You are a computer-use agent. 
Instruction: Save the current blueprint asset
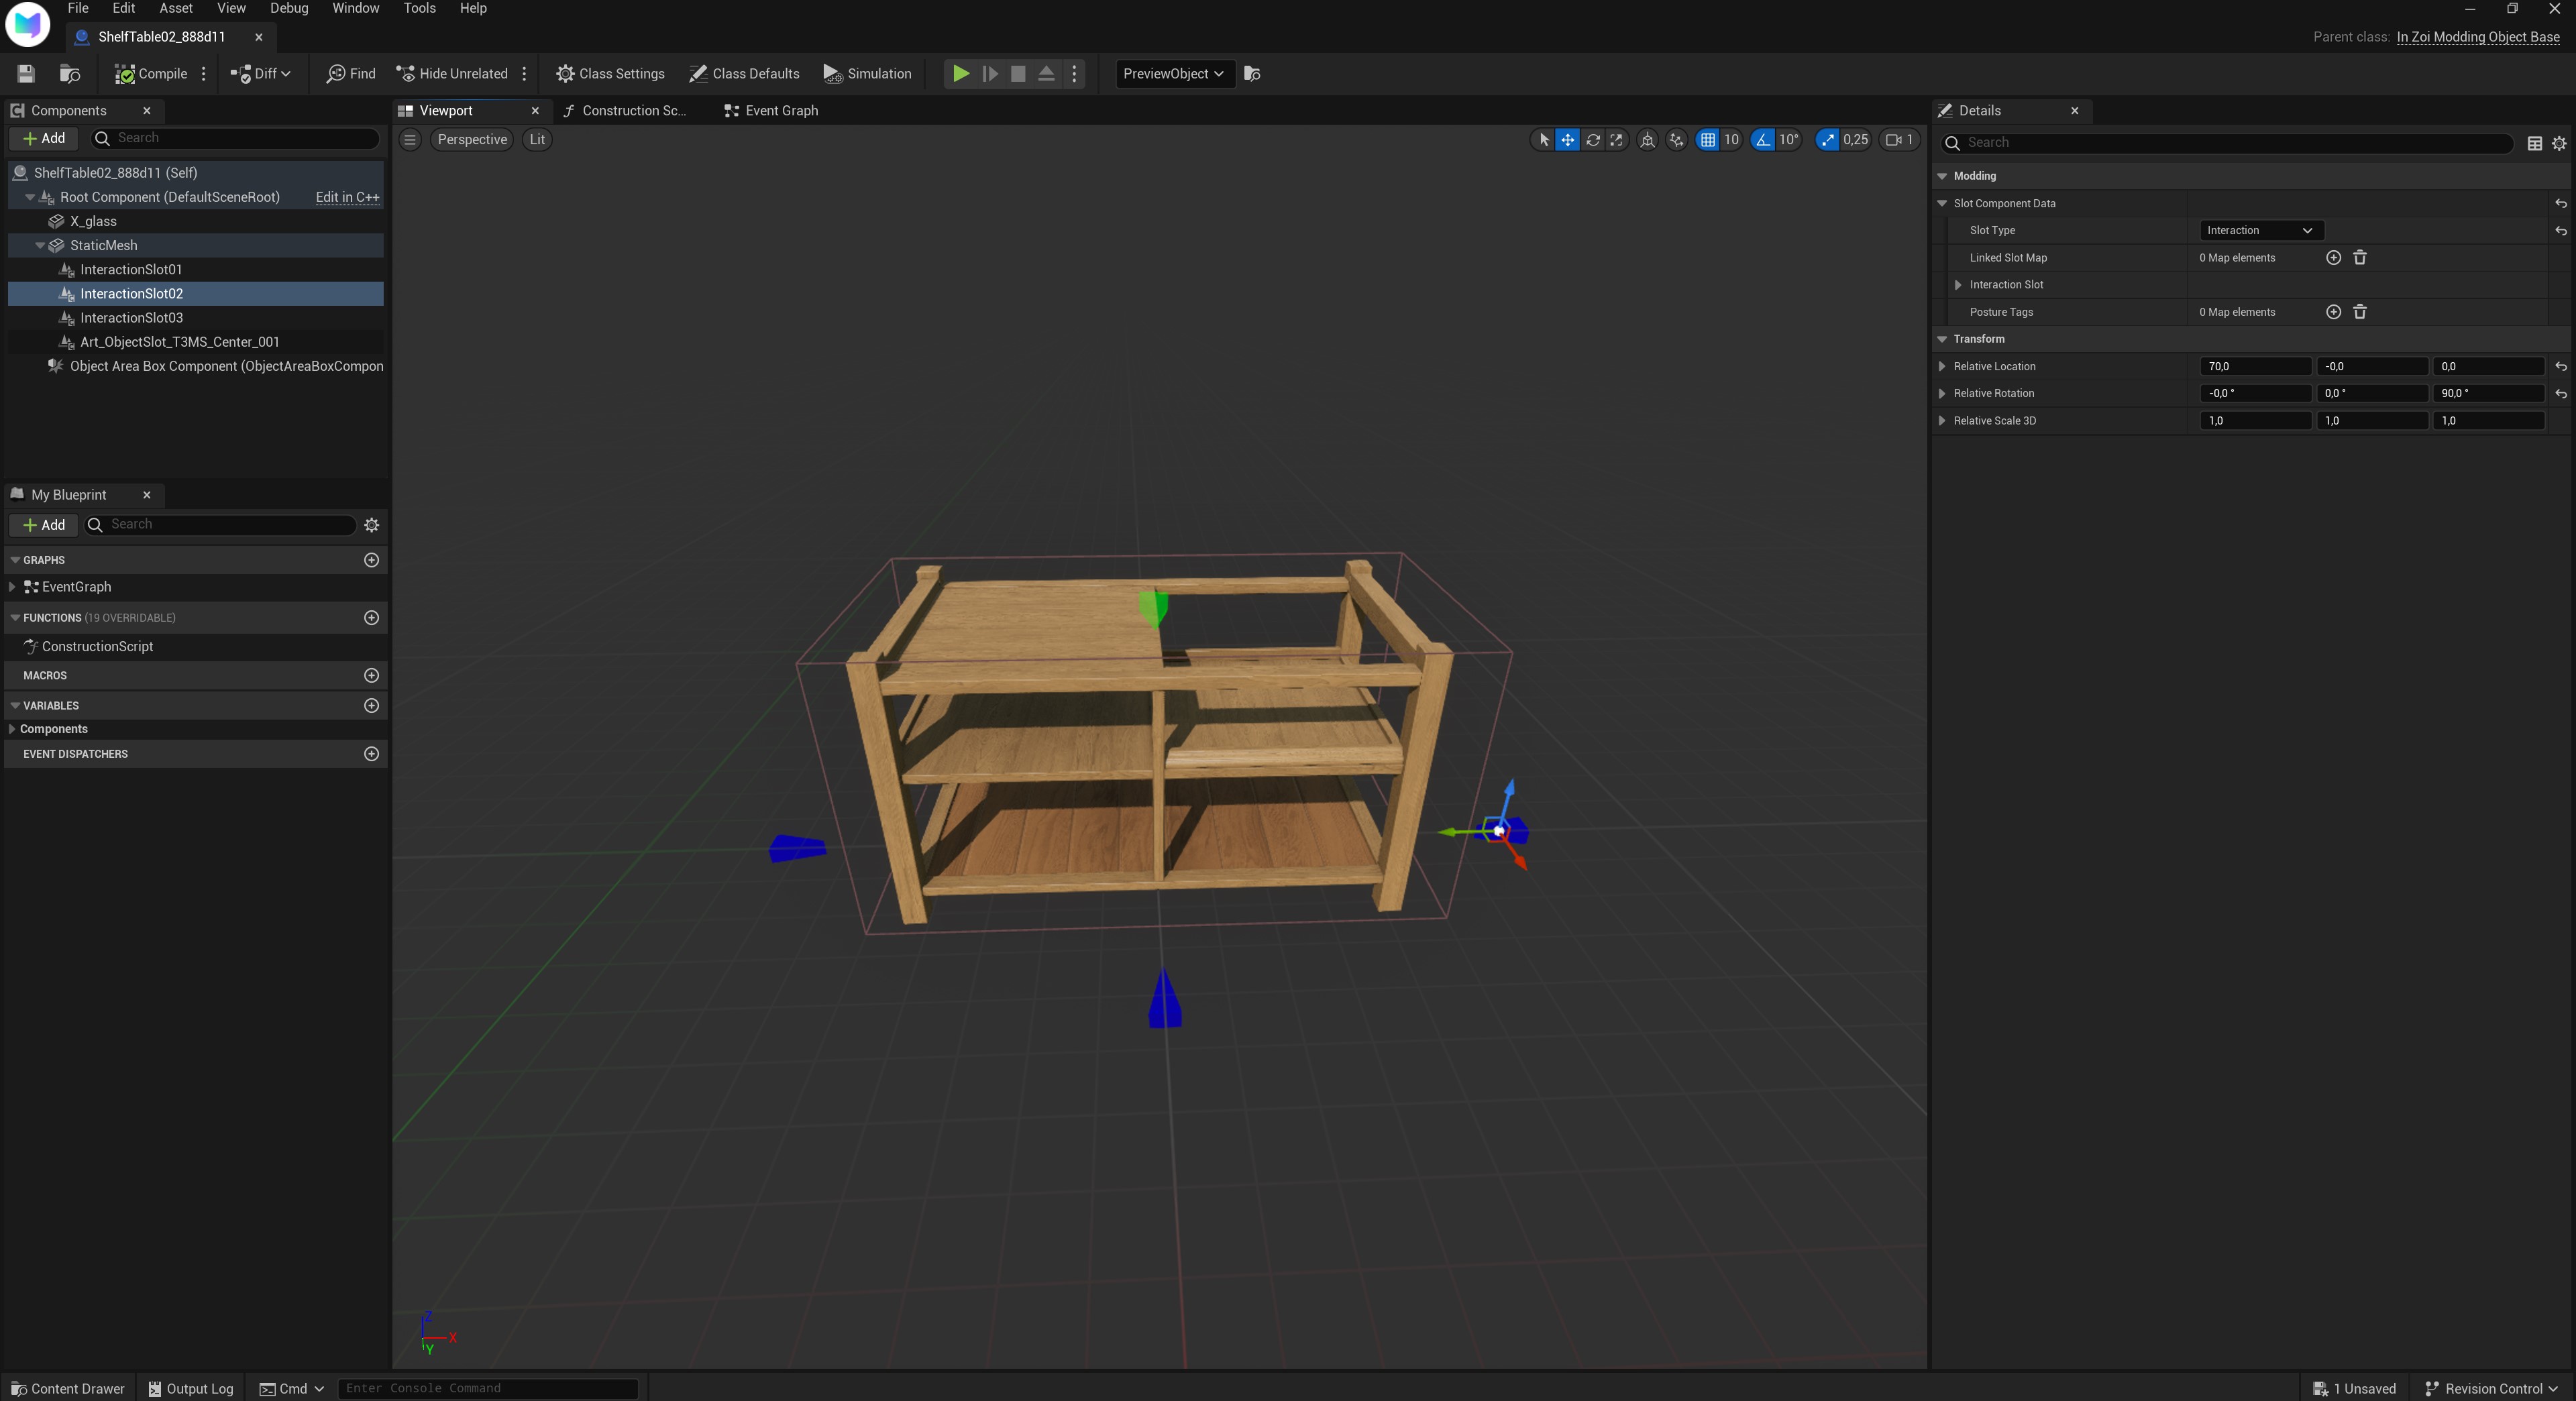pyautogui.click(x=26, y=73)
